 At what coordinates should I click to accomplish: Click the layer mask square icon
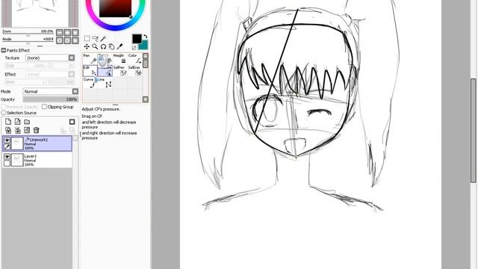click(72, 122)
